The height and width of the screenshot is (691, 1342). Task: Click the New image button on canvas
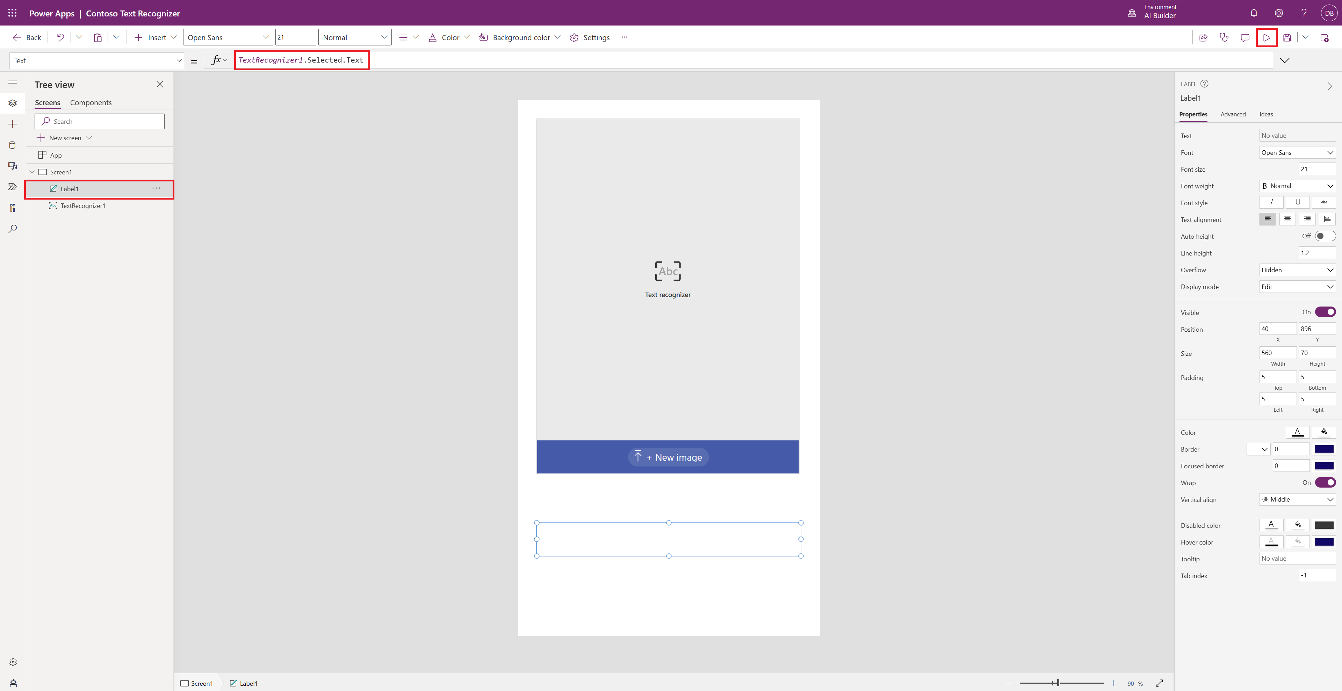[667, 456]
